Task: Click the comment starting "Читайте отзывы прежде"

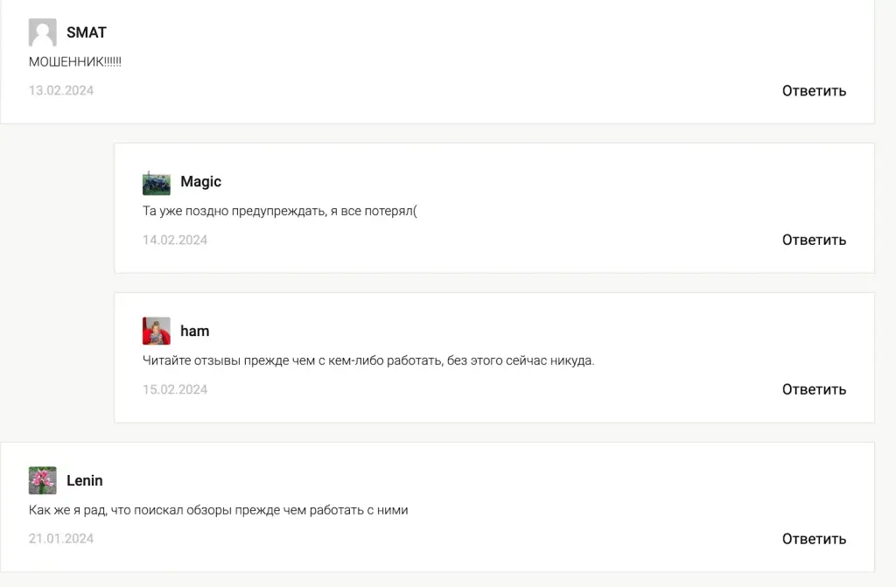Action: 368,360
